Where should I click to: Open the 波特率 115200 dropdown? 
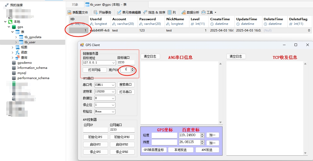tap(113, 91)
